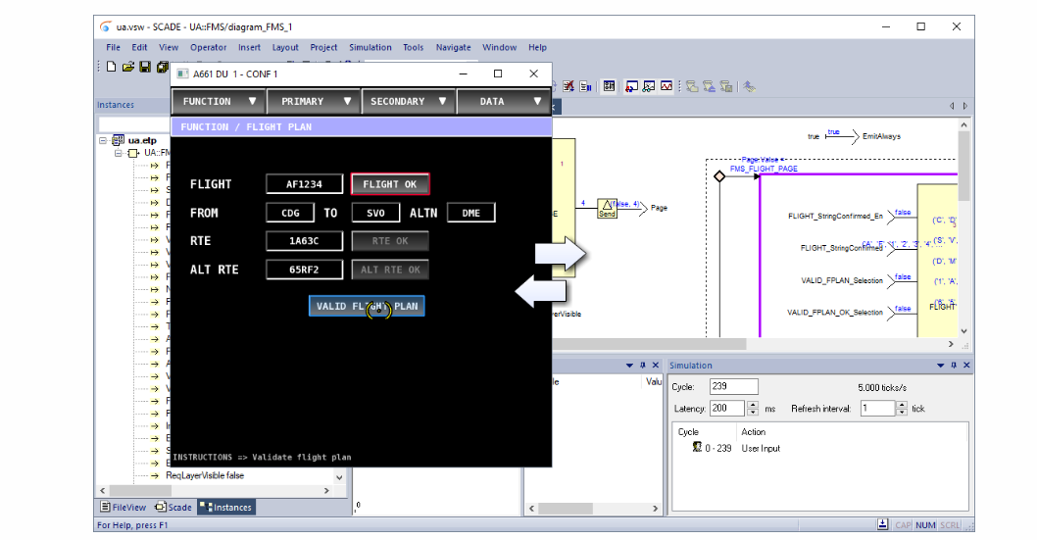Screen dimensions: 1037x540
Task: Decrease the Refresh interval with down arrow
Action: 902,413
